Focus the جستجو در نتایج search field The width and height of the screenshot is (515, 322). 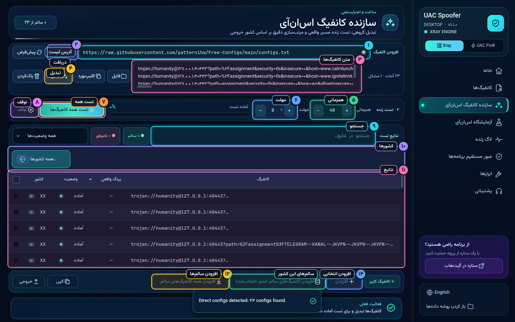coord(263,136)
